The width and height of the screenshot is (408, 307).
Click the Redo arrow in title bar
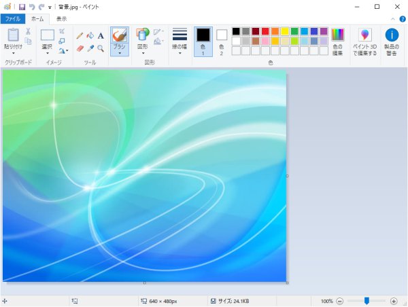(41, 7)
